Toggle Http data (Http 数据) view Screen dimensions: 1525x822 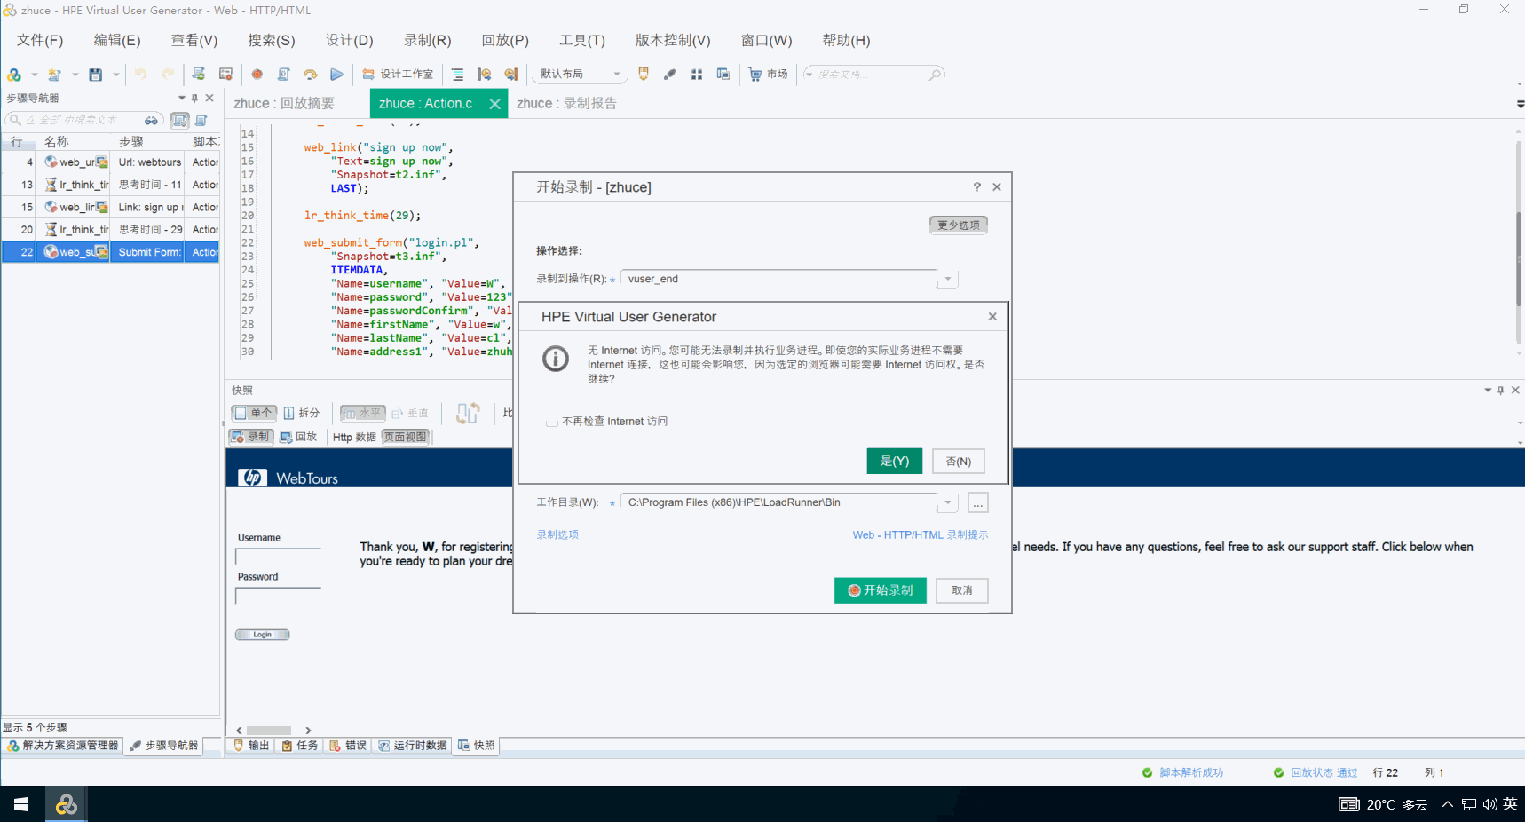pos(354,437)
